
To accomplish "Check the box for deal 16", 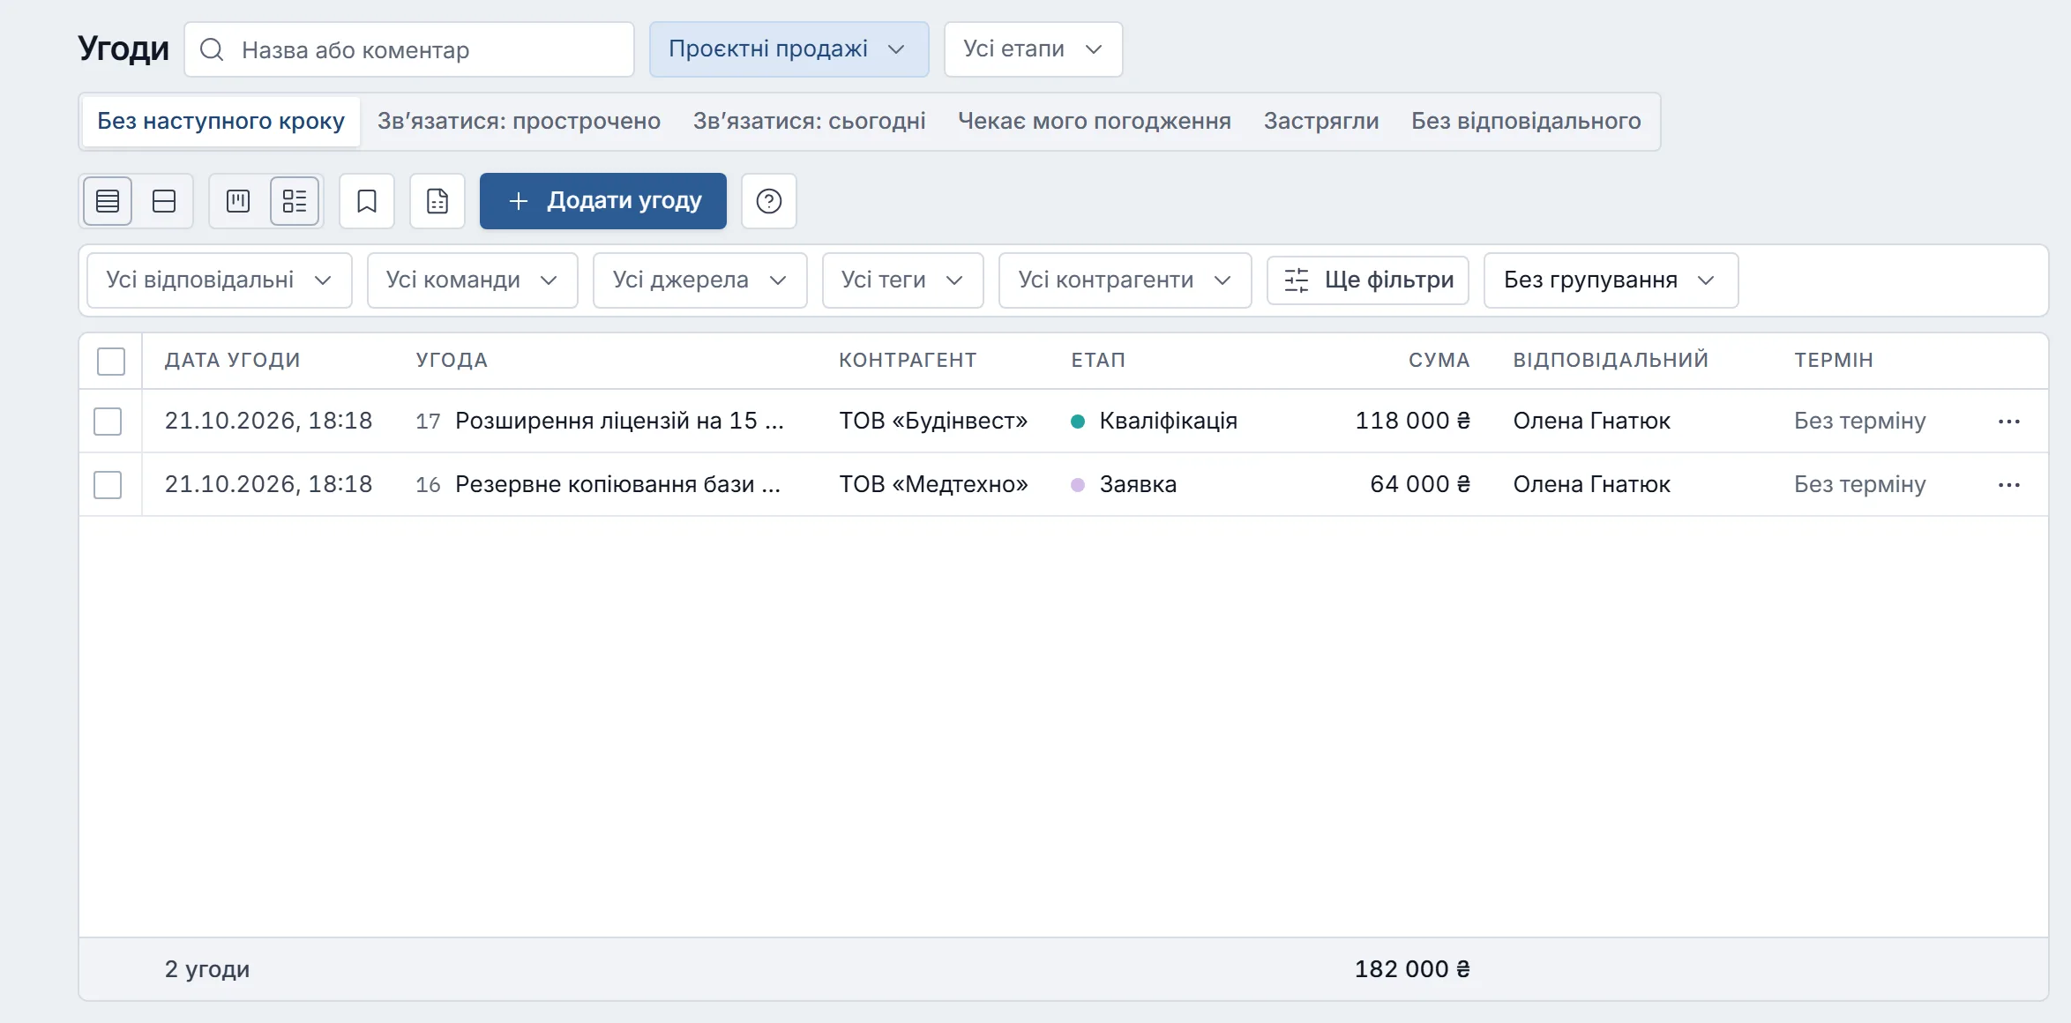I will [108, 485].
